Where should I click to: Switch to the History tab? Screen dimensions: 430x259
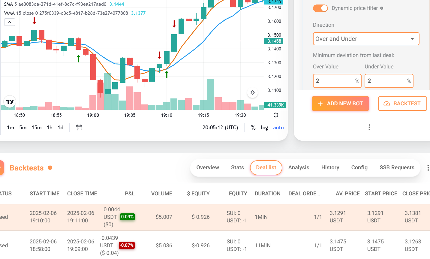click(330, 167)
